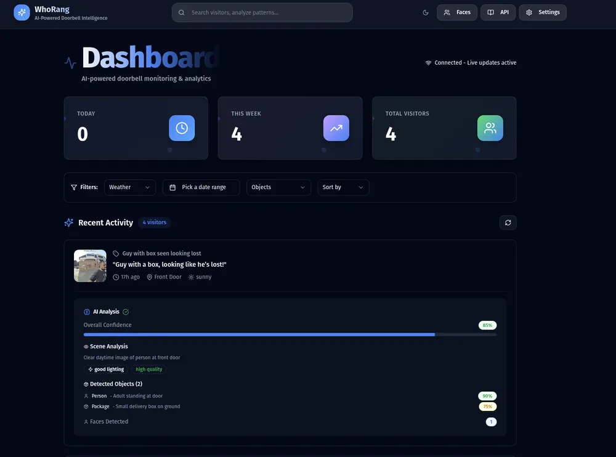Click the Sort by chevron arrow

point(360,187)
